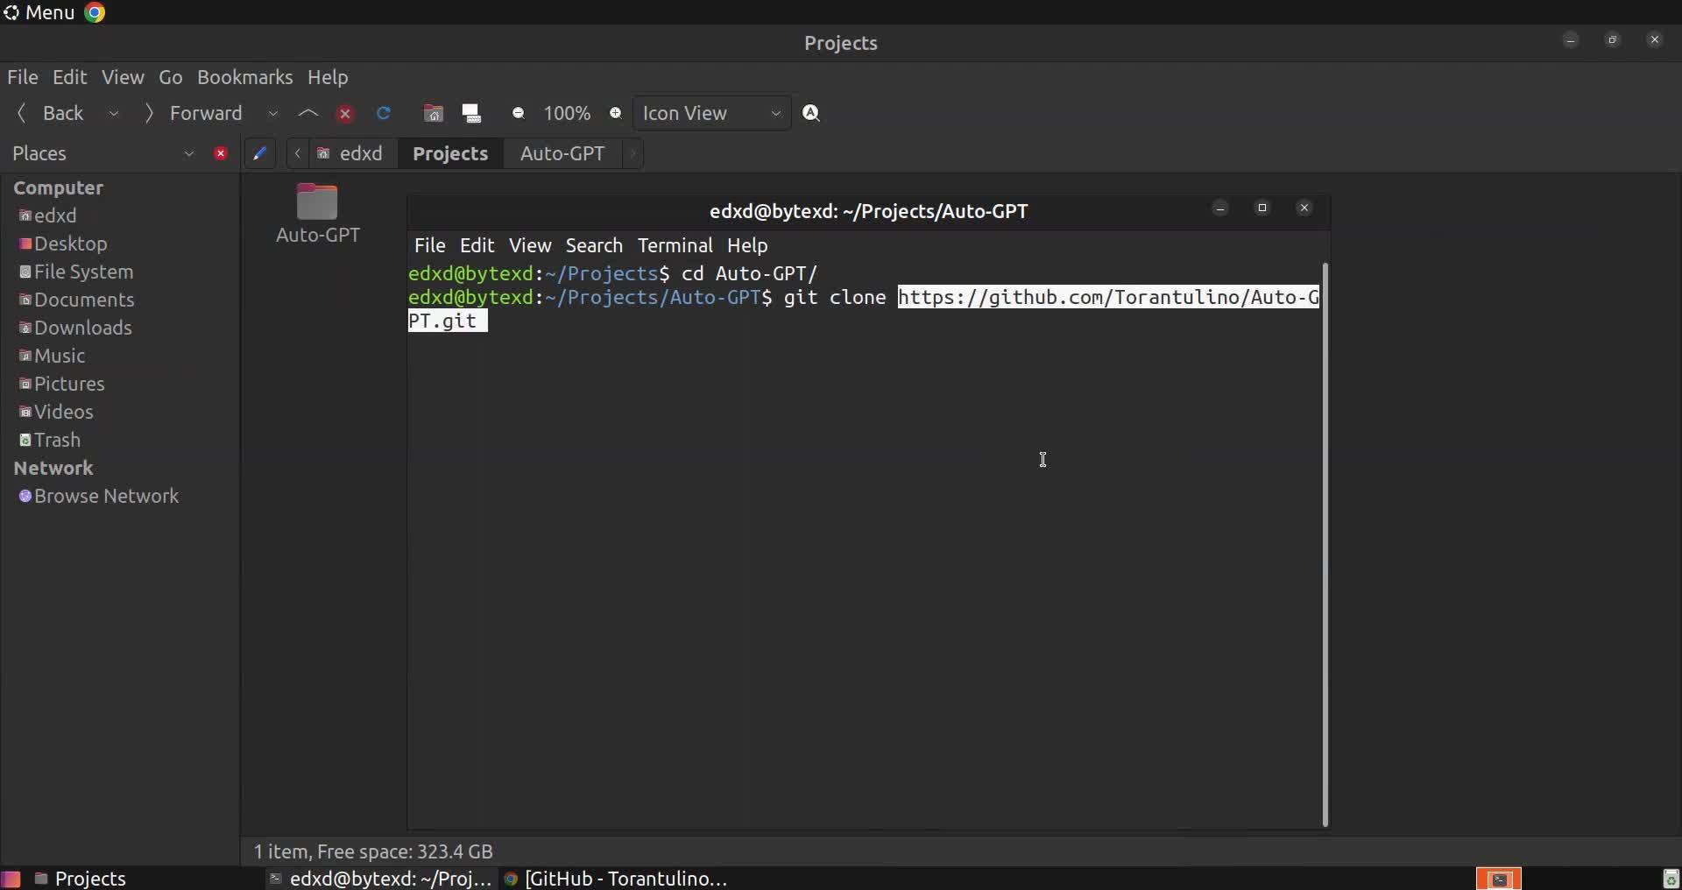The width and height of the screenshot is (1682, 890).
Task: Close the Places sidebar
Action: pyautogui.click(x=221, y=153)
